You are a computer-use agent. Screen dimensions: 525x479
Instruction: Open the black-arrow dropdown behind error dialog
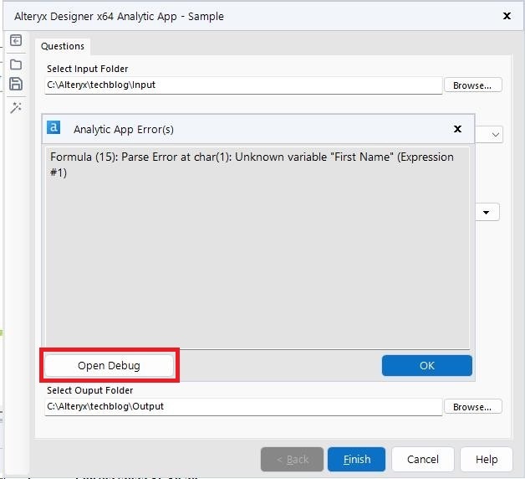[487, 212]
